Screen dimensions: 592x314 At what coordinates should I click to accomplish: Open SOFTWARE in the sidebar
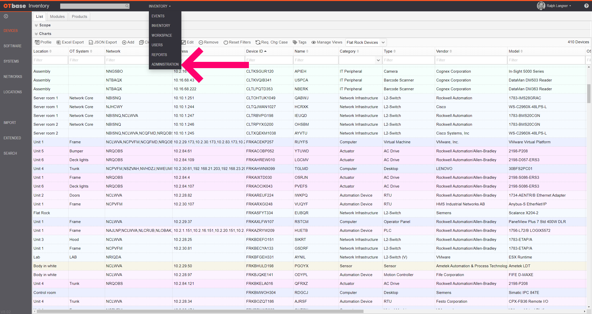(x=13, y=46)
